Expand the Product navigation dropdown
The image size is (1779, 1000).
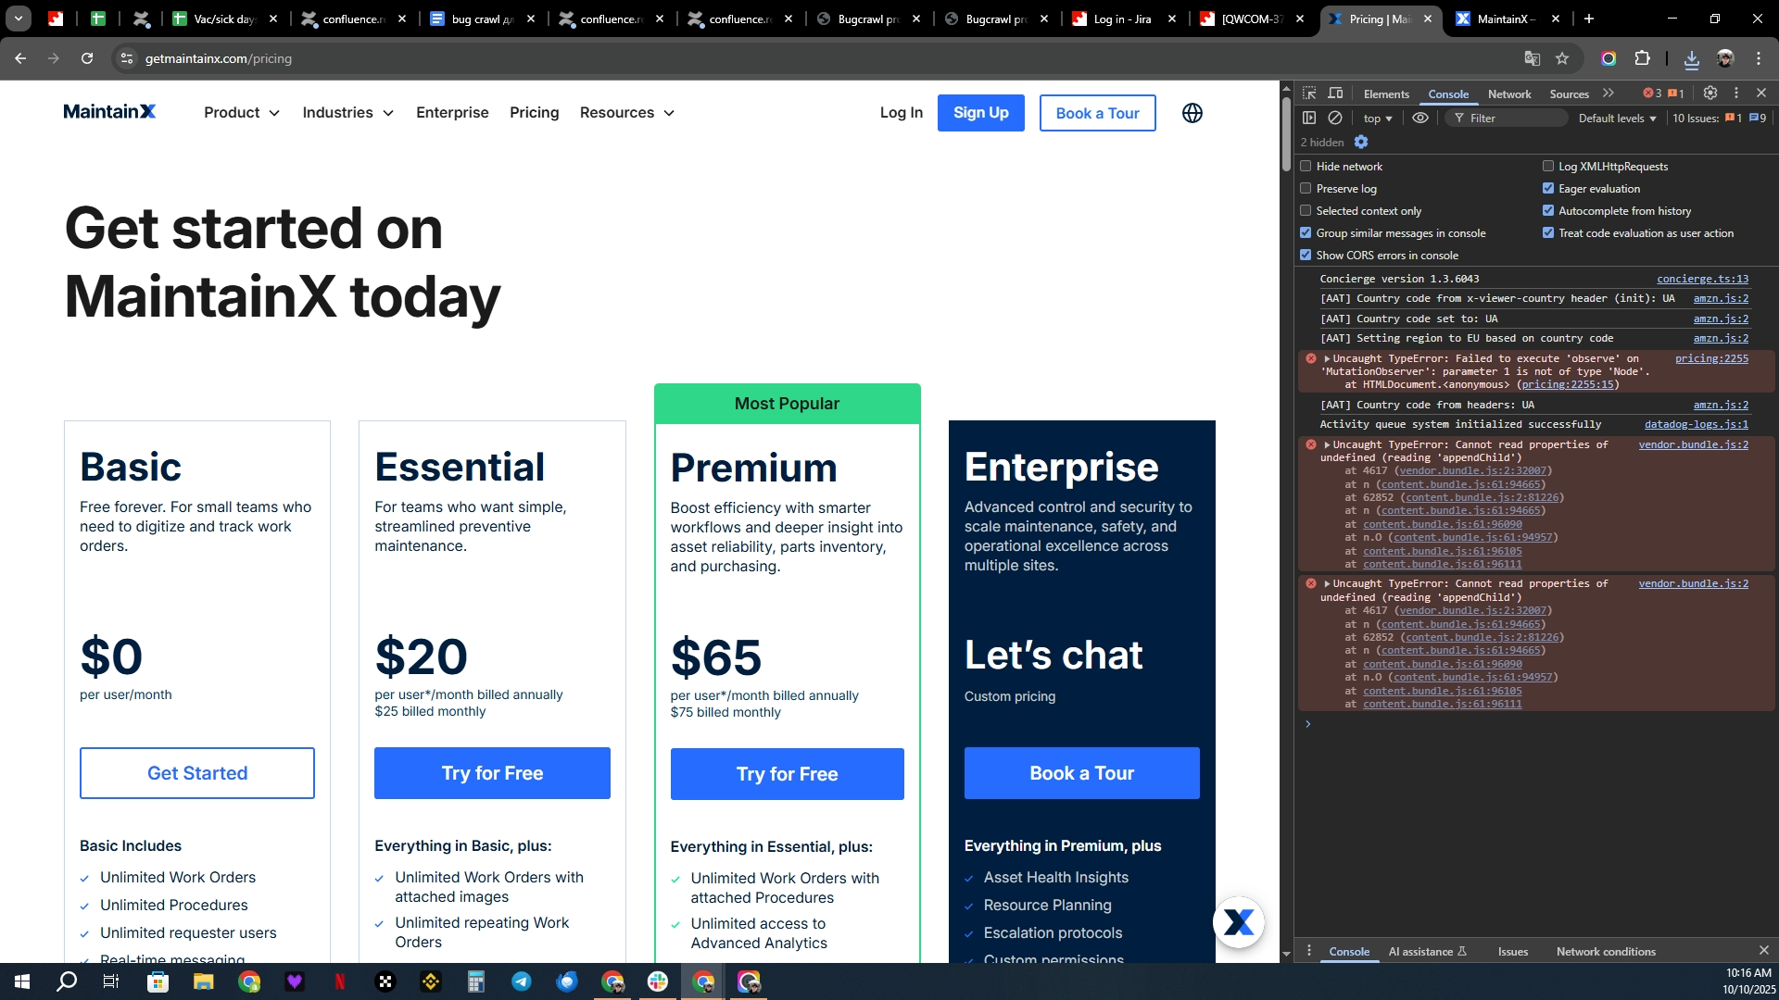242,113
